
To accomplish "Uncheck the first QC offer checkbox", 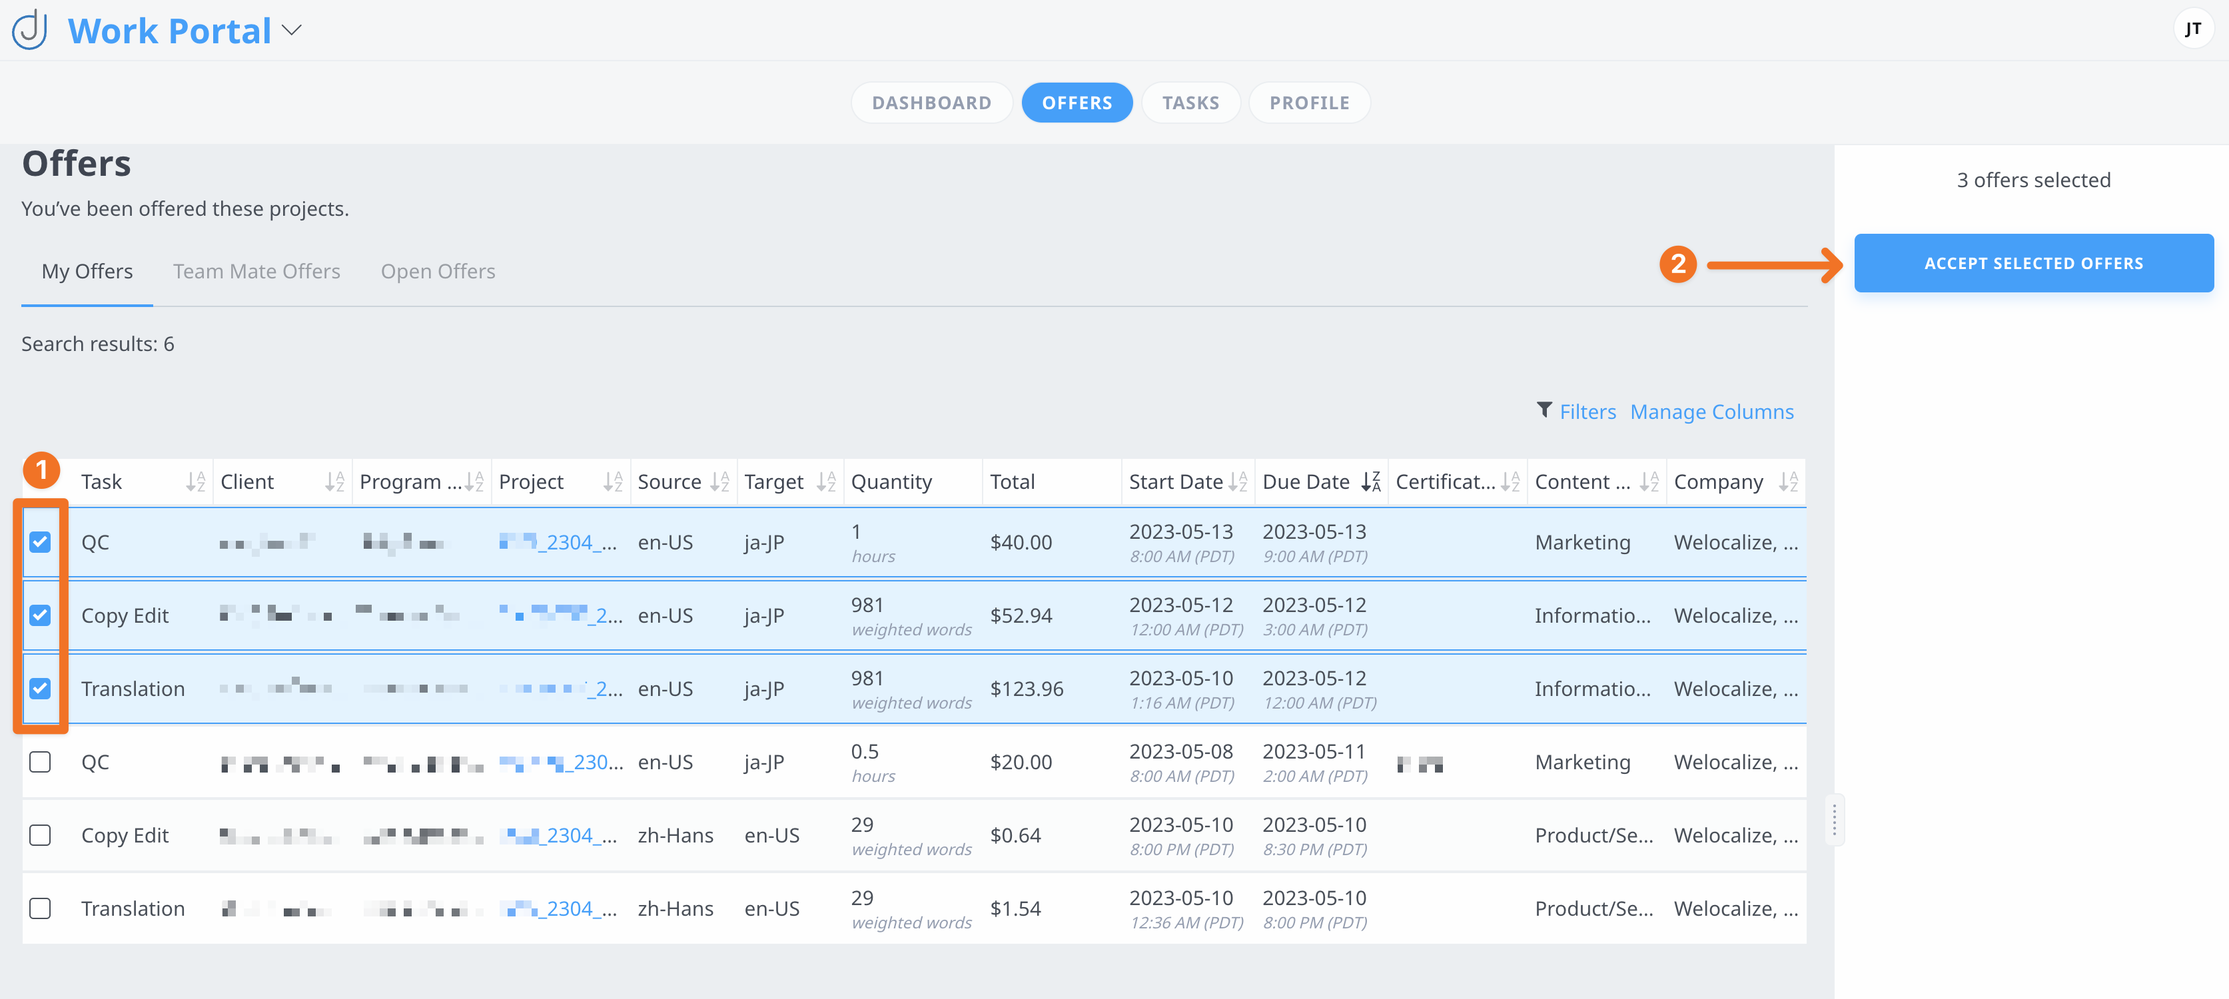I will pos(40,542).
